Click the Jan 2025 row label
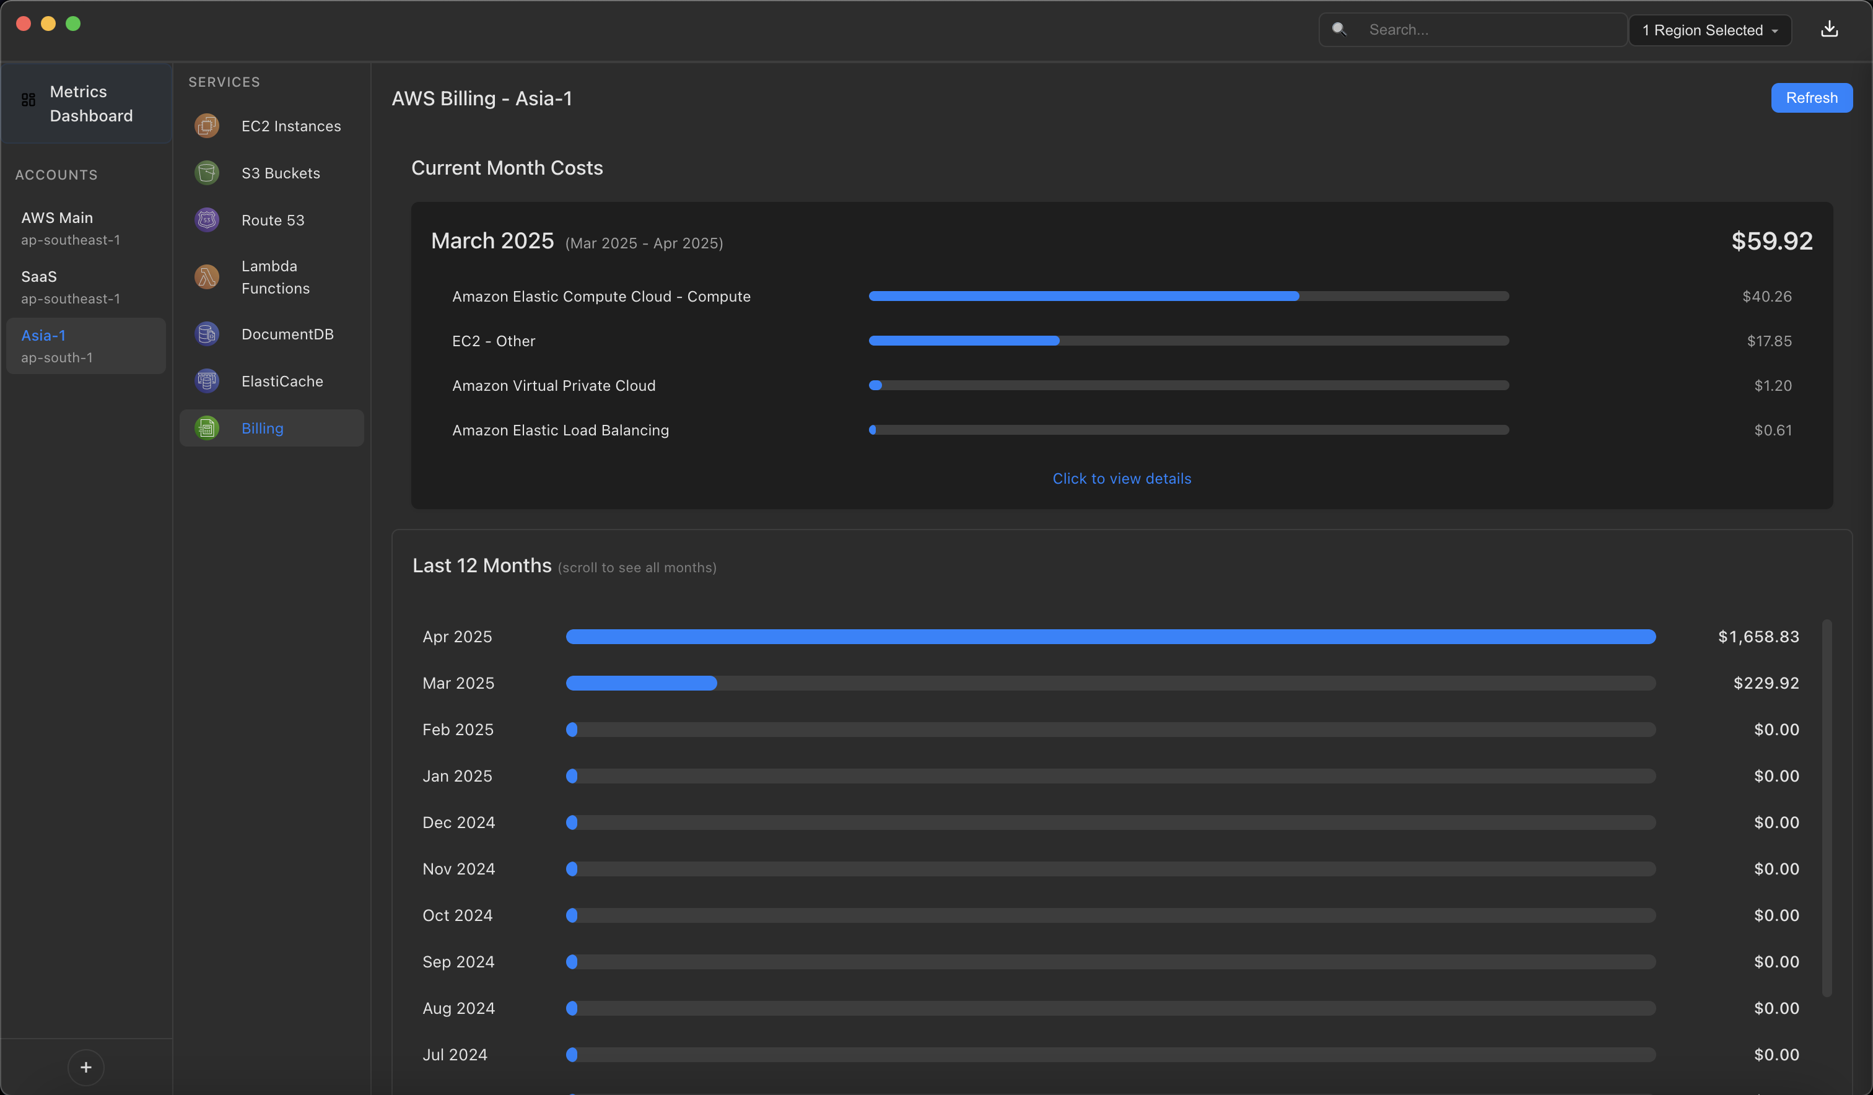The width and height of the screenshot is (1873, 1095). point(457,775)
